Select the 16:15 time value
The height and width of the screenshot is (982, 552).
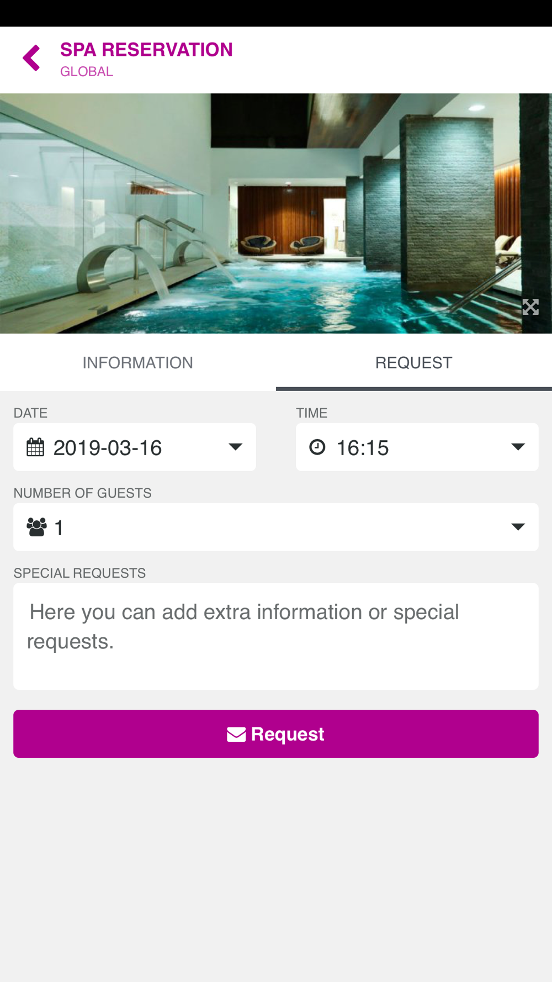tap(363, 448)
